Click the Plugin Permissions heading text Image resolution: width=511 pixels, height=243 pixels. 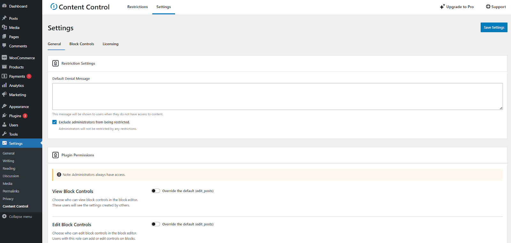coord(78,155)
